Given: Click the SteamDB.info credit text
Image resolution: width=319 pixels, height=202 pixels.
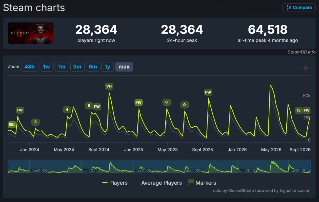Looking at the screenshot, I should point(302,52).
